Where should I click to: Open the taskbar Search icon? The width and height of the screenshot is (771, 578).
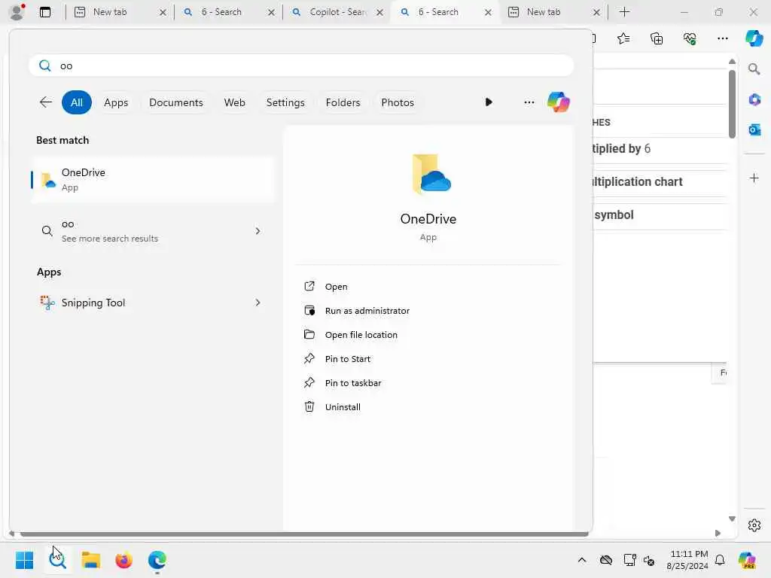[57, 560]
